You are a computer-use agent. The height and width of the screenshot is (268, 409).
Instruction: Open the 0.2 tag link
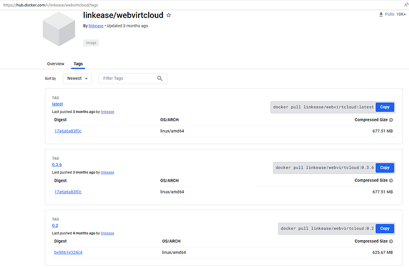coord(55,225)
